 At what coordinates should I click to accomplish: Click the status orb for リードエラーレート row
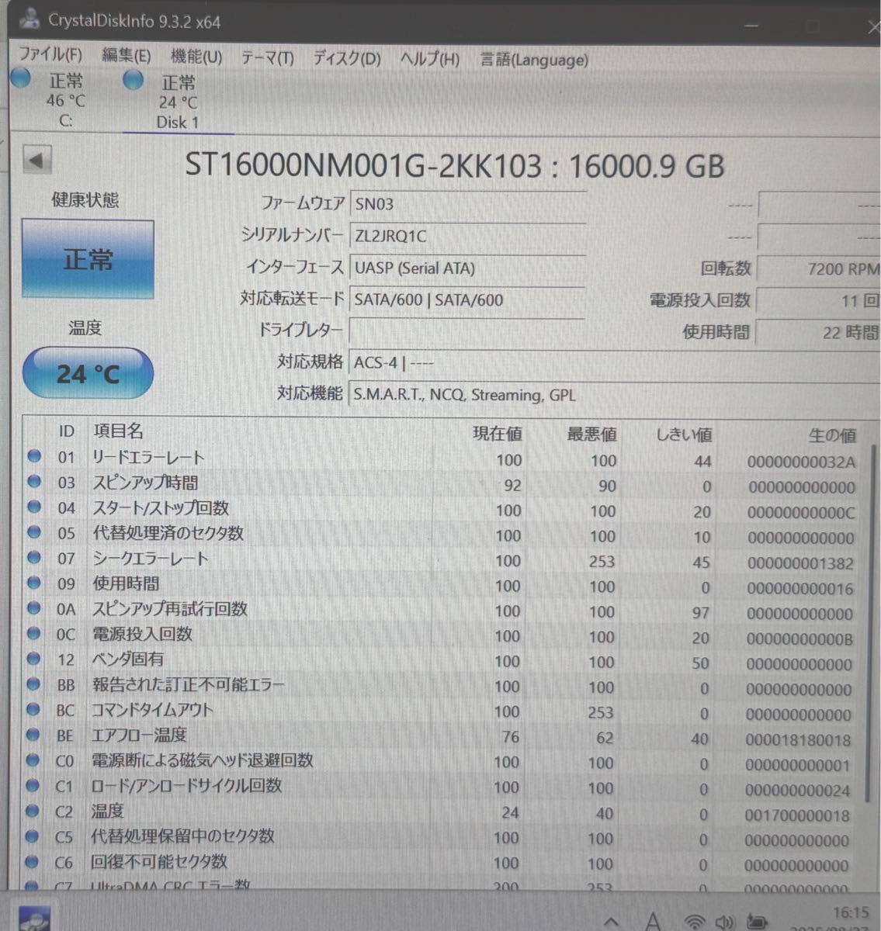34,456
